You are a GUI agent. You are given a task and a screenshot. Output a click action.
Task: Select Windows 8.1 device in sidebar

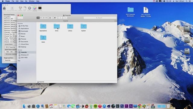click(x=26, y=55)
